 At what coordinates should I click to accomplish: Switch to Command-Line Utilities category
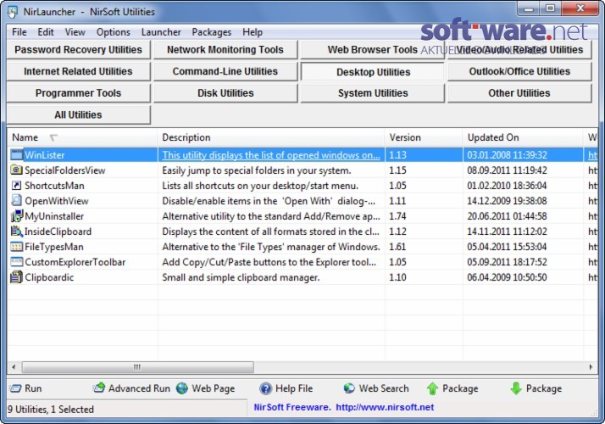[x=225, y=71]
